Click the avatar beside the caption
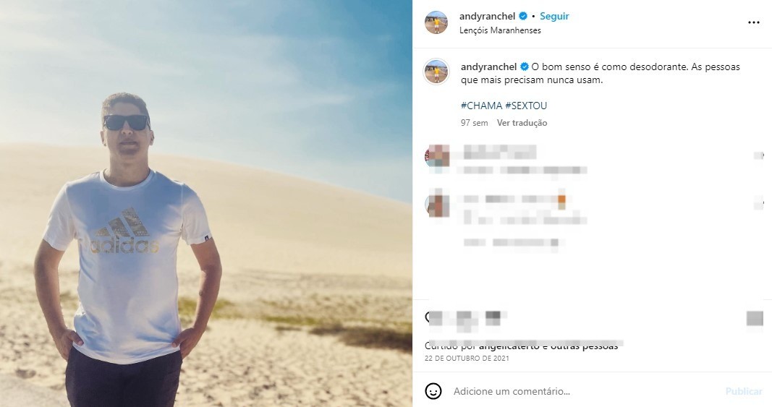The image size is (772, 407). [436, 72]
